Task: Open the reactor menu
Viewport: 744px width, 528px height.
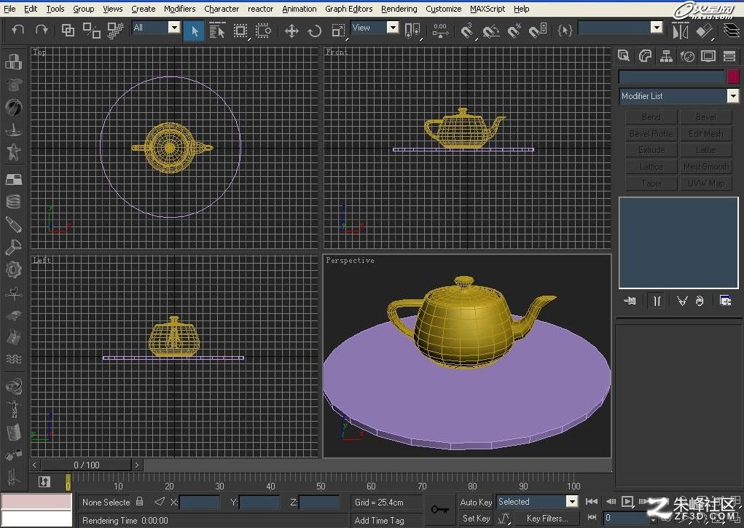Action: click(260, 9)
